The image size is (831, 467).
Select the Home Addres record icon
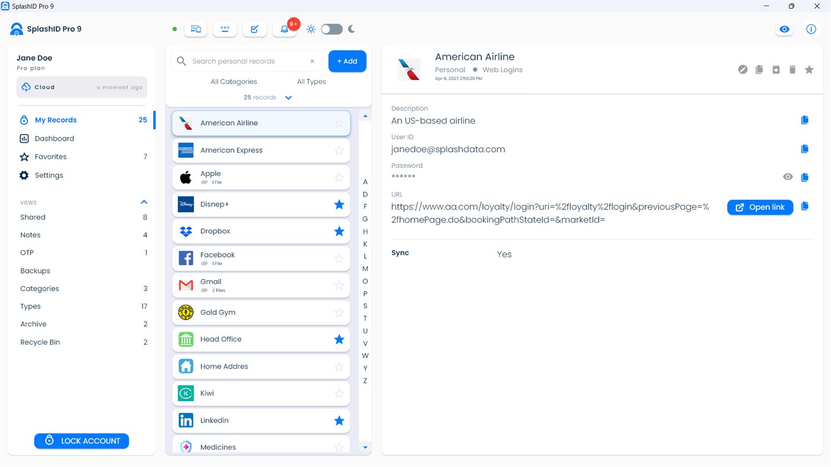click(x=186, y=366)
